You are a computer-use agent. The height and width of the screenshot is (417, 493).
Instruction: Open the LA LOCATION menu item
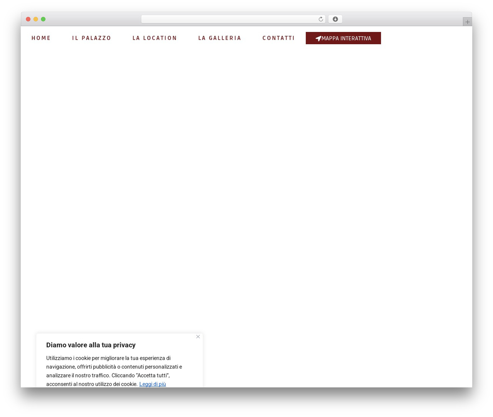(x=155, y=38)
